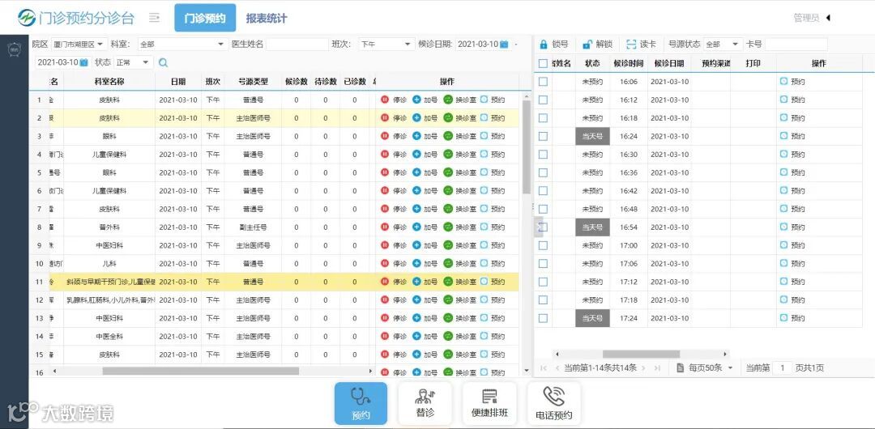Open the 院区 dropdown 厦门市湖里区

(x=79, y=44)
